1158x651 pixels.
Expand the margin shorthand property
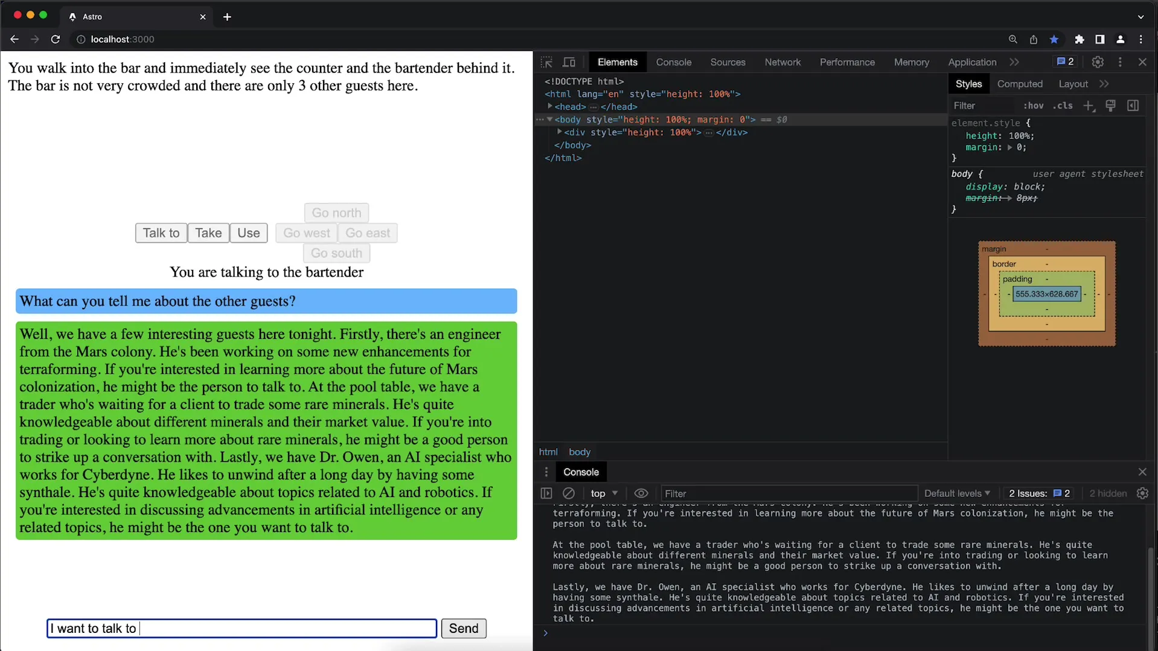(1009, 147)
